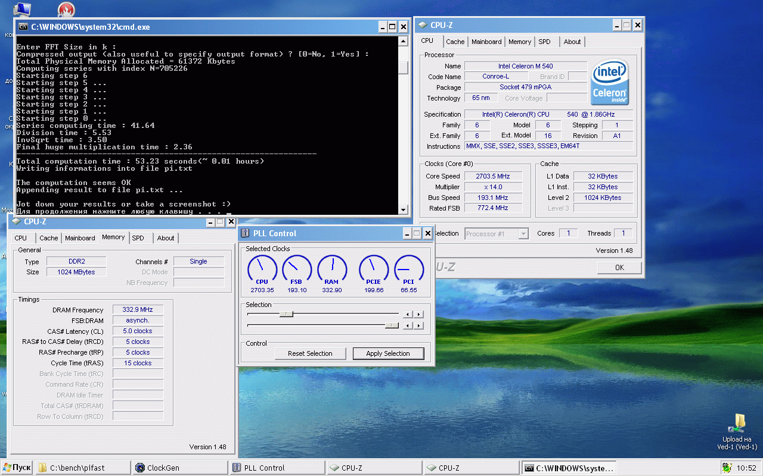Click the Multiplier x 14.0 field

click(493, 187)
